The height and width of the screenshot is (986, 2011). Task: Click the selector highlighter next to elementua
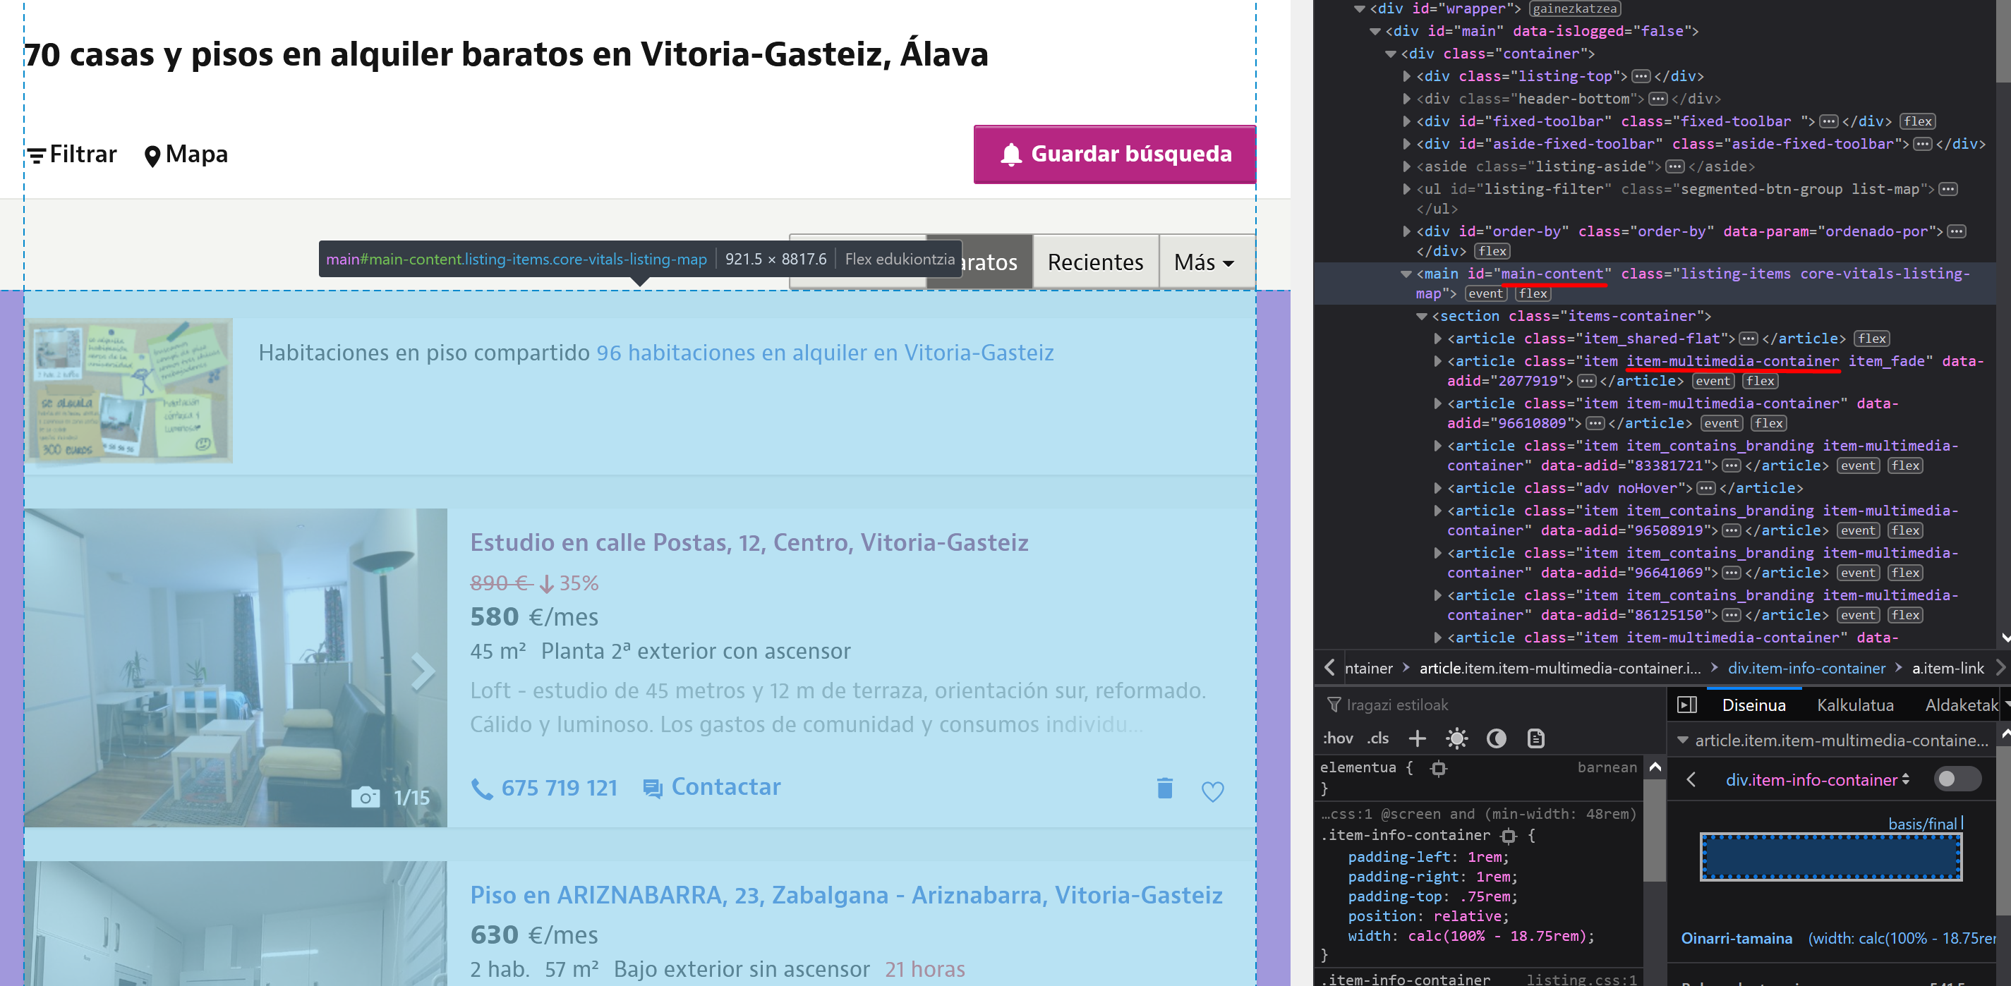[x=1438, y=768]
